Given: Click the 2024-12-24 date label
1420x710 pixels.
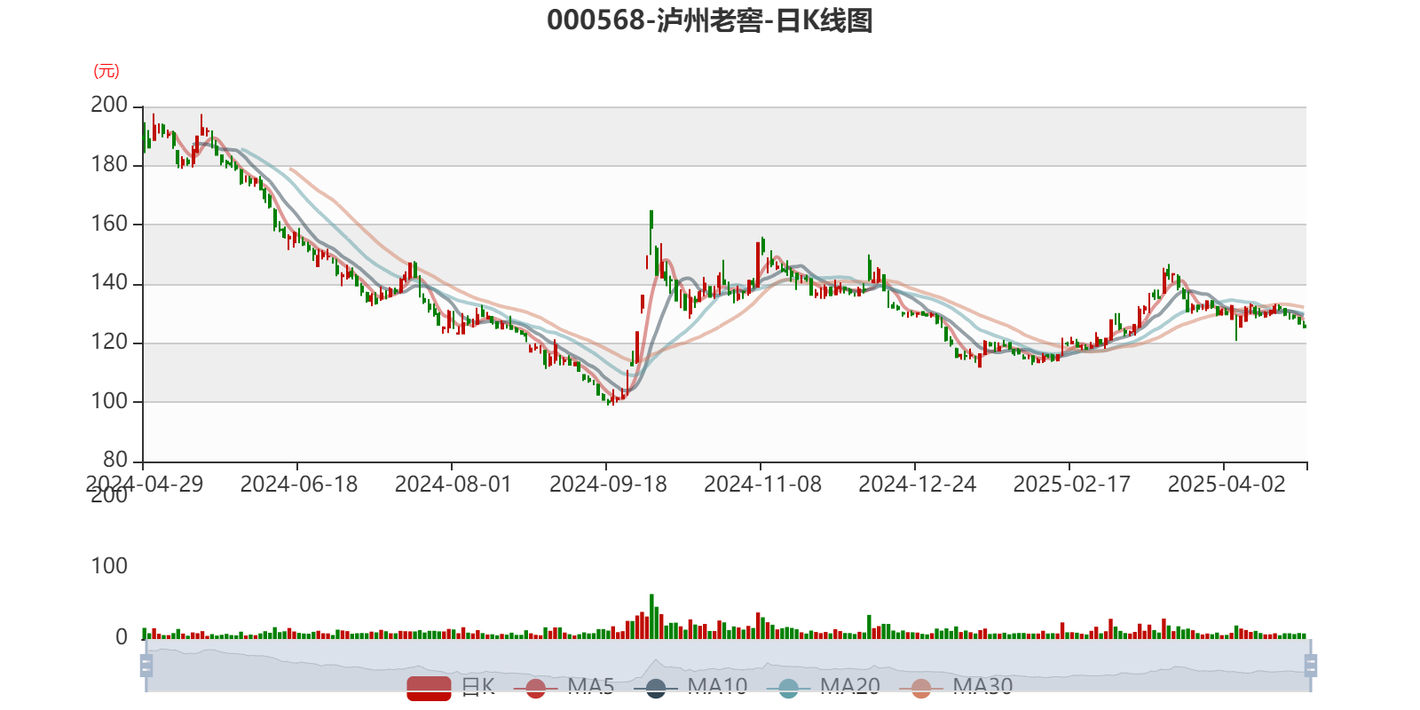Looking at the screenshot, I should click(917, 485).
